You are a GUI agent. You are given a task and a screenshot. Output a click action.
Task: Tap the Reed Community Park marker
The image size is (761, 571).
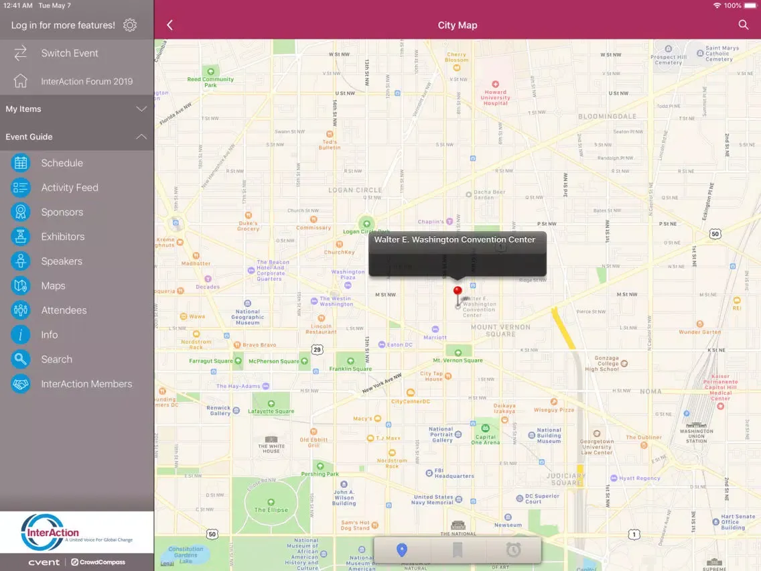tap(210, 71)
